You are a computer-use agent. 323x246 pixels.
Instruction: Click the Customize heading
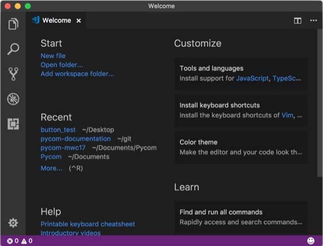198,43
